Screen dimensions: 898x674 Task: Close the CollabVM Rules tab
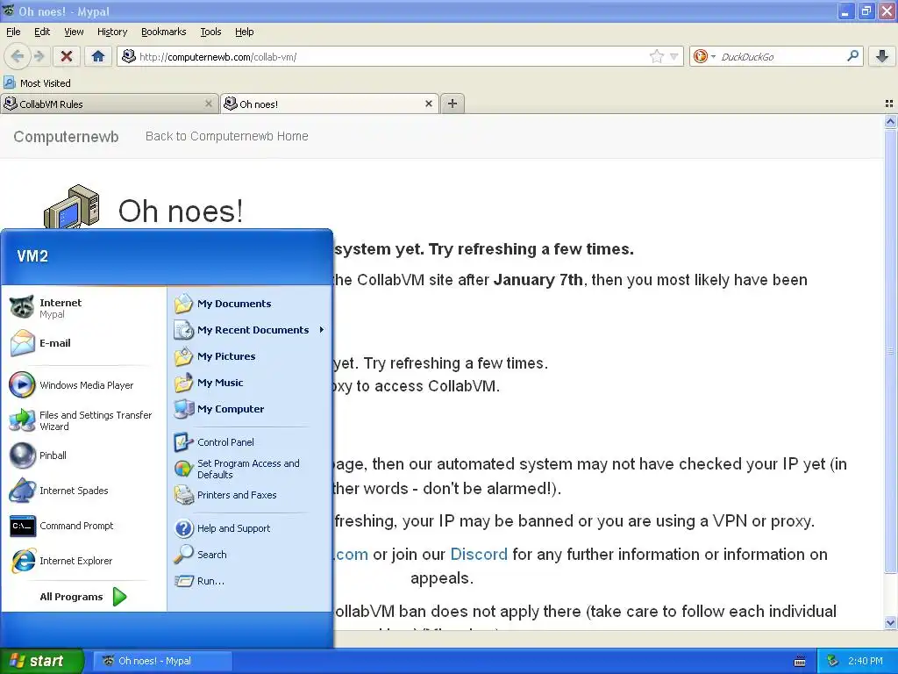(209, 104)
